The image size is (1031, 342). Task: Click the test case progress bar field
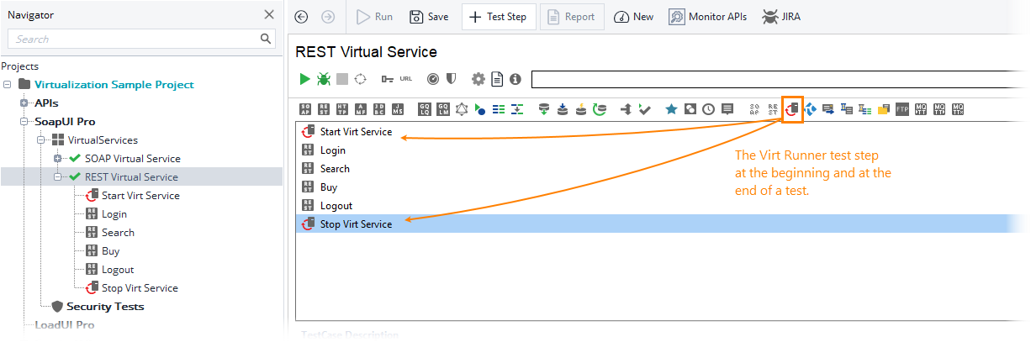point(778,79)
